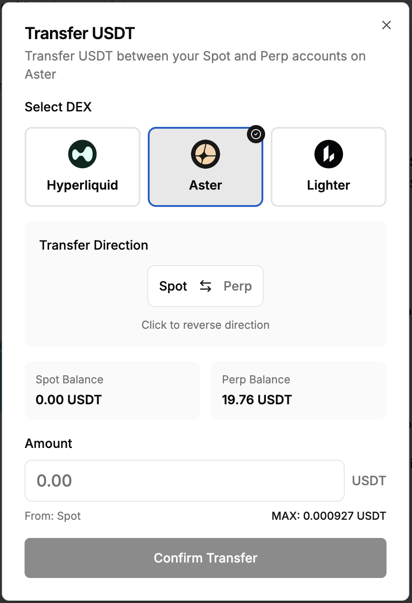Click the black Lighter bolt logo
The image size is (412, 603).
click(x=328, y=154)
